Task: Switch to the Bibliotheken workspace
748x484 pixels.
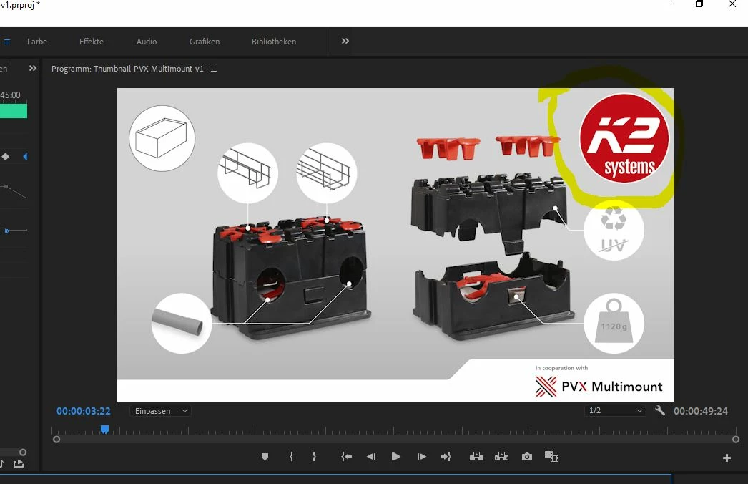Action: pos(274,42)
